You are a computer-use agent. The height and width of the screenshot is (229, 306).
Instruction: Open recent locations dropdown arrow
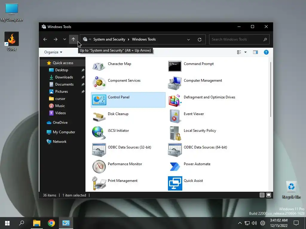pyautogui.click(x=65, y=39)
